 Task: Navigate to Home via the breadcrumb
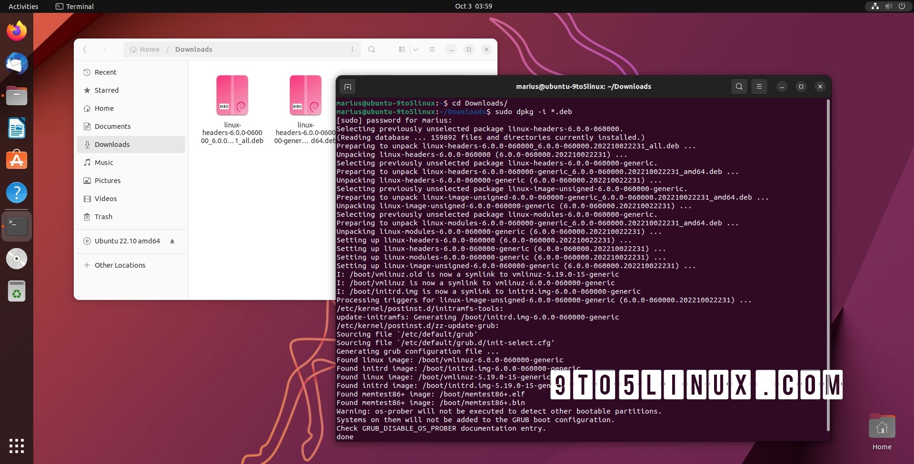coord(149,49)
